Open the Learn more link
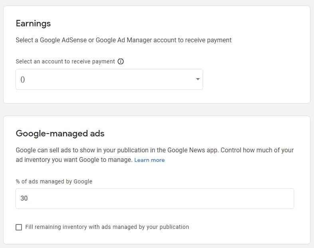Viewport: 314px width, 248px height. [x=149, y=160]
